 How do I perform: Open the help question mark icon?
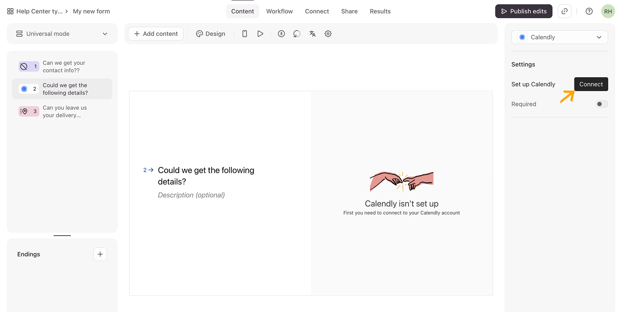(589, 11)
